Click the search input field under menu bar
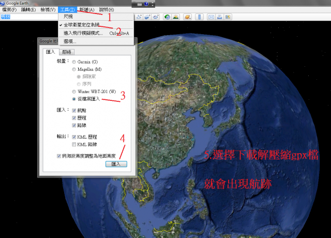Viewport: 331px width, 238px height. point(29,17)
